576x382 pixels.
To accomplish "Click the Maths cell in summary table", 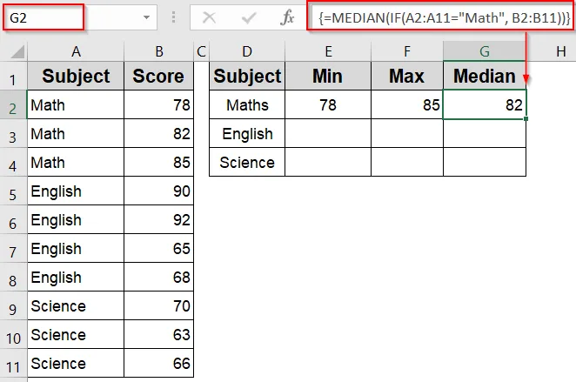I will click(247, 104).
